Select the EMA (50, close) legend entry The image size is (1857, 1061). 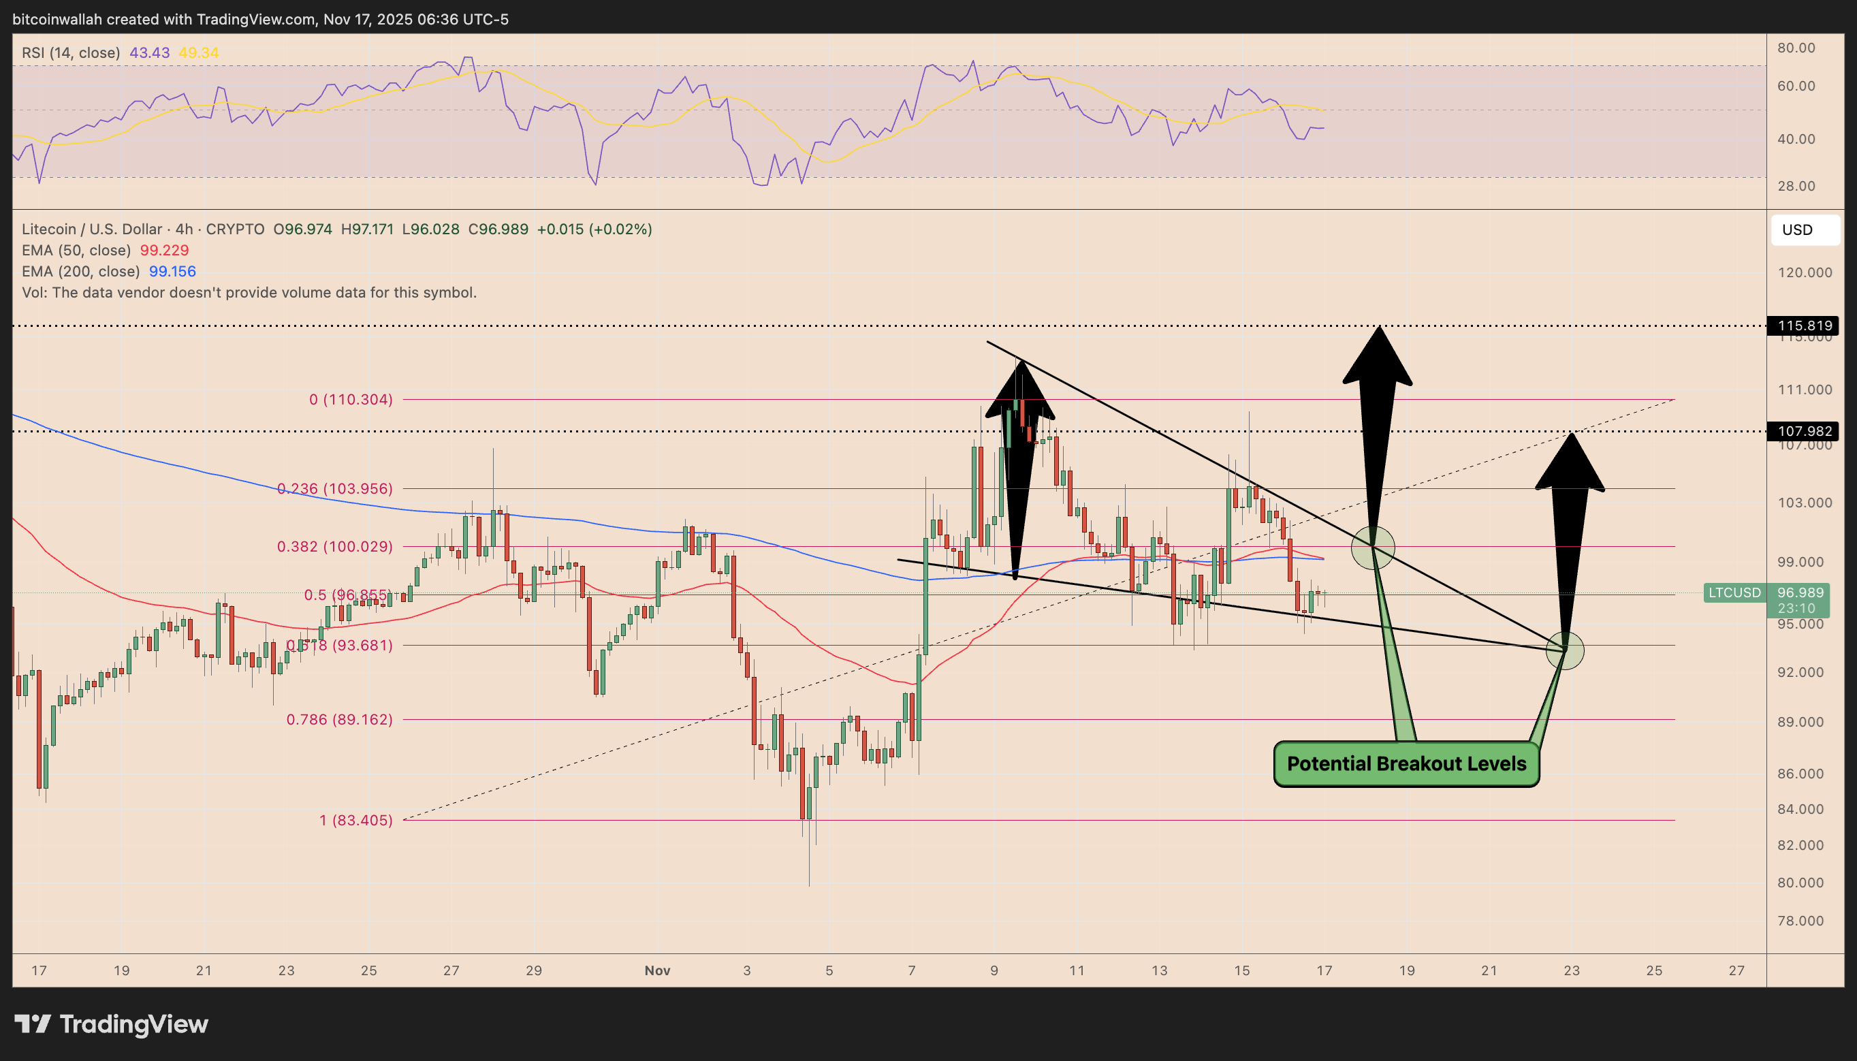click(x=76, y=250)
